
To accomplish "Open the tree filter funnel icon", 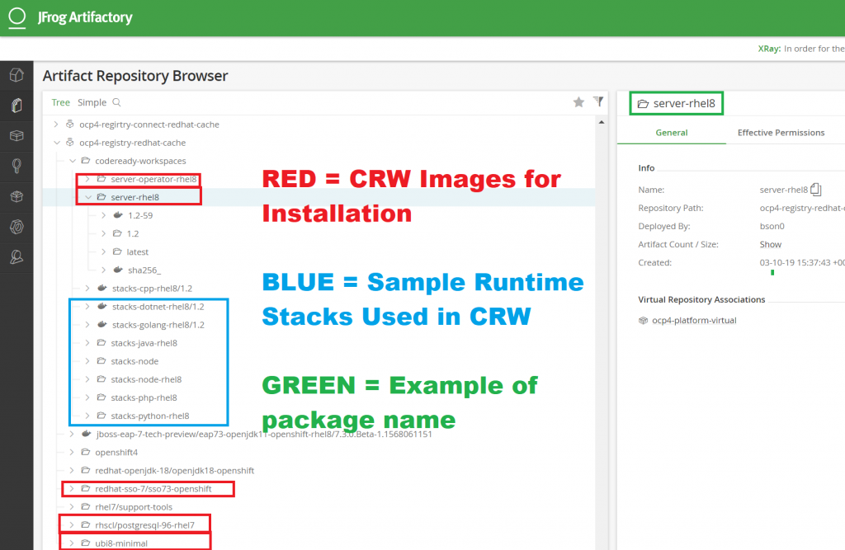I will [x=598, y=101].
